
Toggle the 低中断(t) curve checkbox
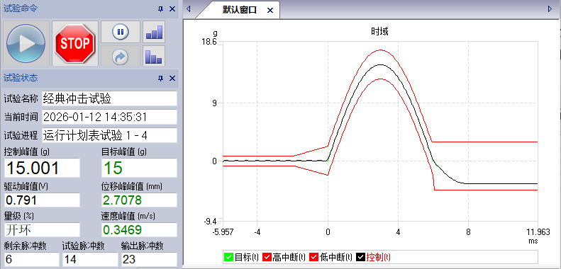(313, 257)
